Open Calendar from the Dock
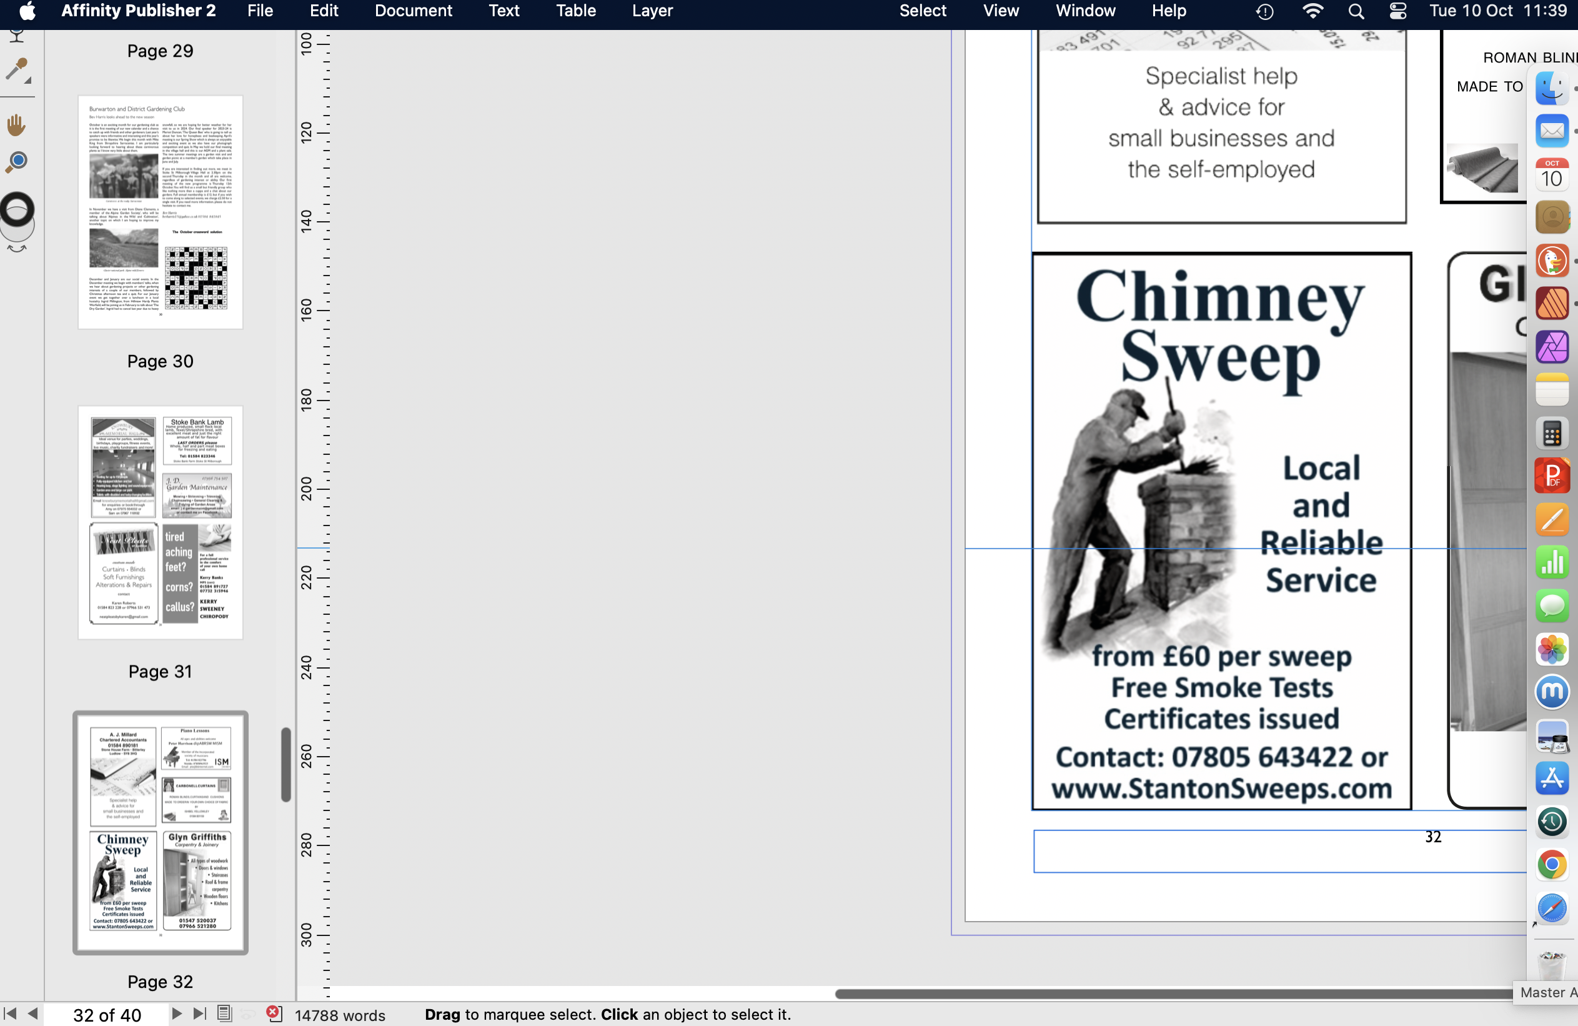Image resolution: width=1578 pixels, height=1026 pixels. (1552, 174)
